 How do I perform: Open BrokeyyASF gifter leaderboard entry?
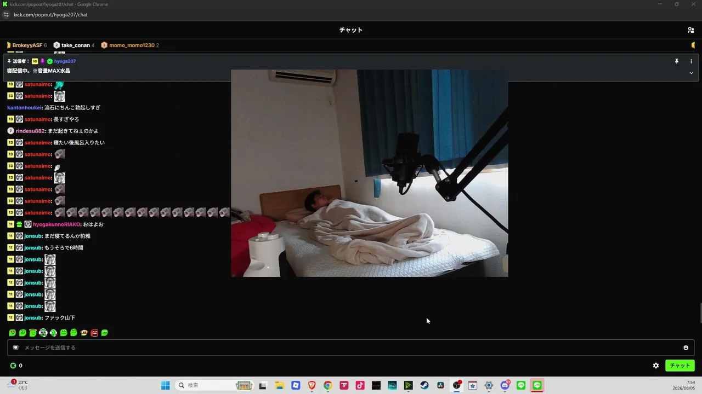pos(27,45)
